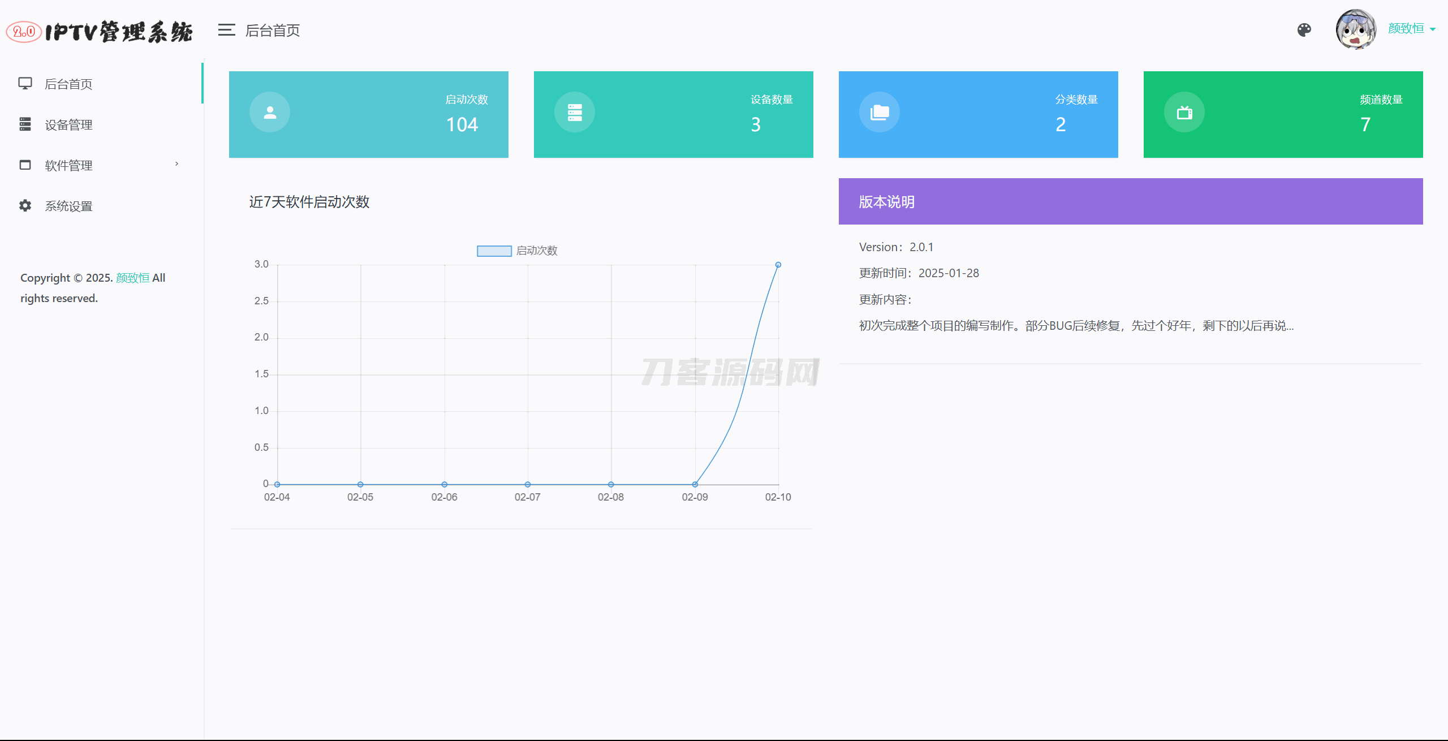This screenshot has height=741, width=1448.
Task: Click the gear icon beside 系统设置
Action: click(25, 205)
